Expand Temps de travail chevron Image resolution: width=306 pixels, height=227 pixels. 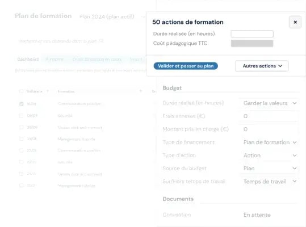(x=295, y=182)
